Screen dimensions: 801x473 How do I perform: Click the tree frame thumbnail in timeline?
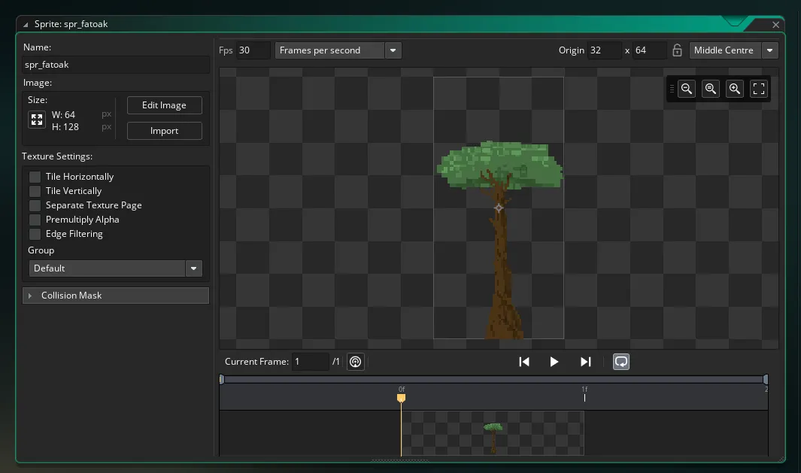pos(493,433)
